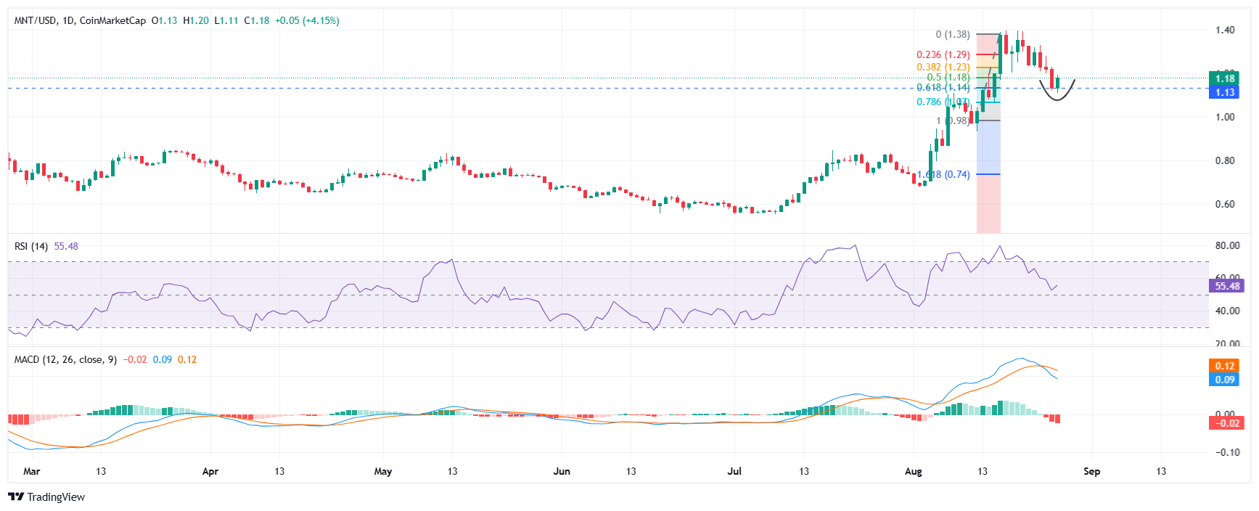
Task: Click the RSI (14) indicator label
Action: [31, 246]
